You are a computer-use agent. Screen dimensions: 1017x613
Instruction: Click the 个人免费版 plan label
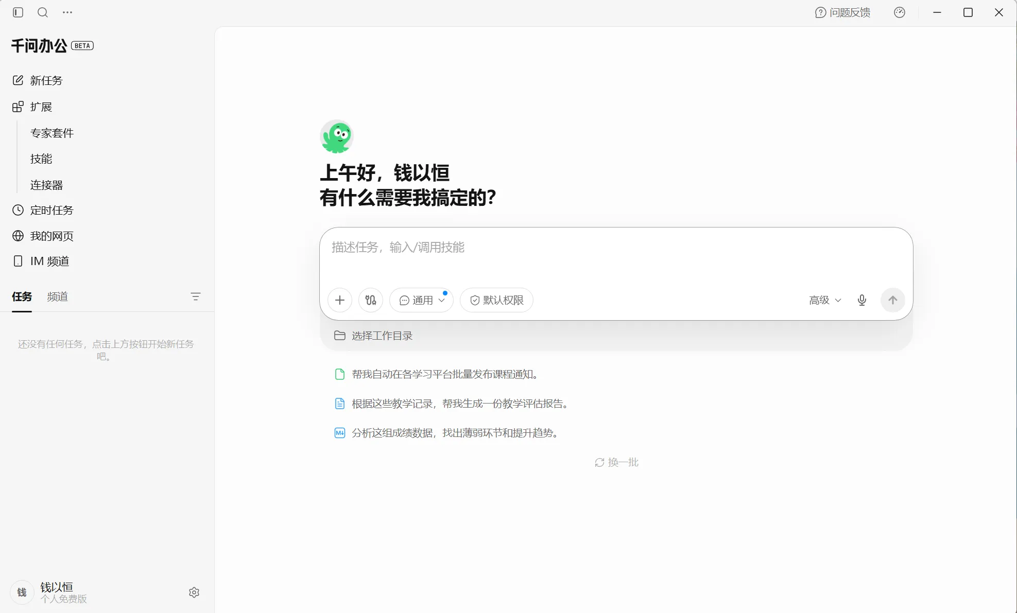(64, 599)
